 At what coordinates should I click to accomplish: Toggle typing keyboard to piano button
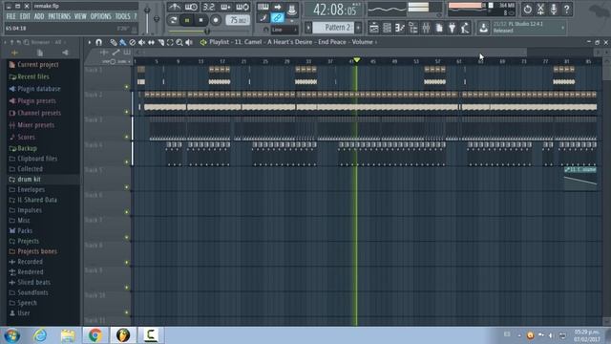[x=263, y=7]
